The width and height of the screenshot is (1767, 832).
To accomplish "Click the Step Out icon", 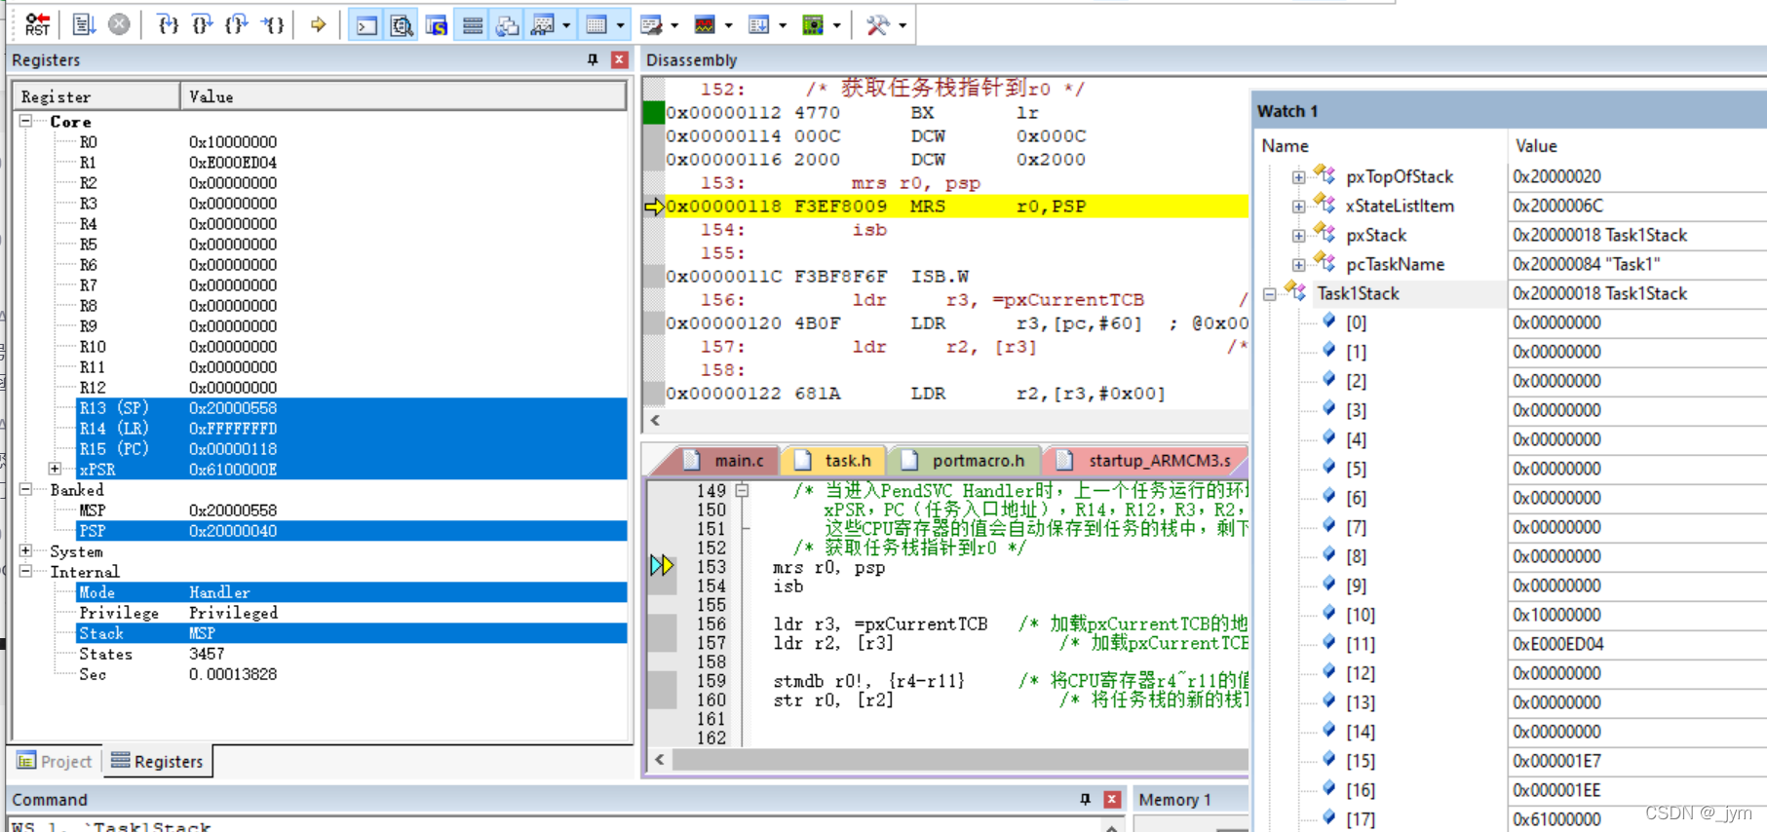I will point(236,24).
